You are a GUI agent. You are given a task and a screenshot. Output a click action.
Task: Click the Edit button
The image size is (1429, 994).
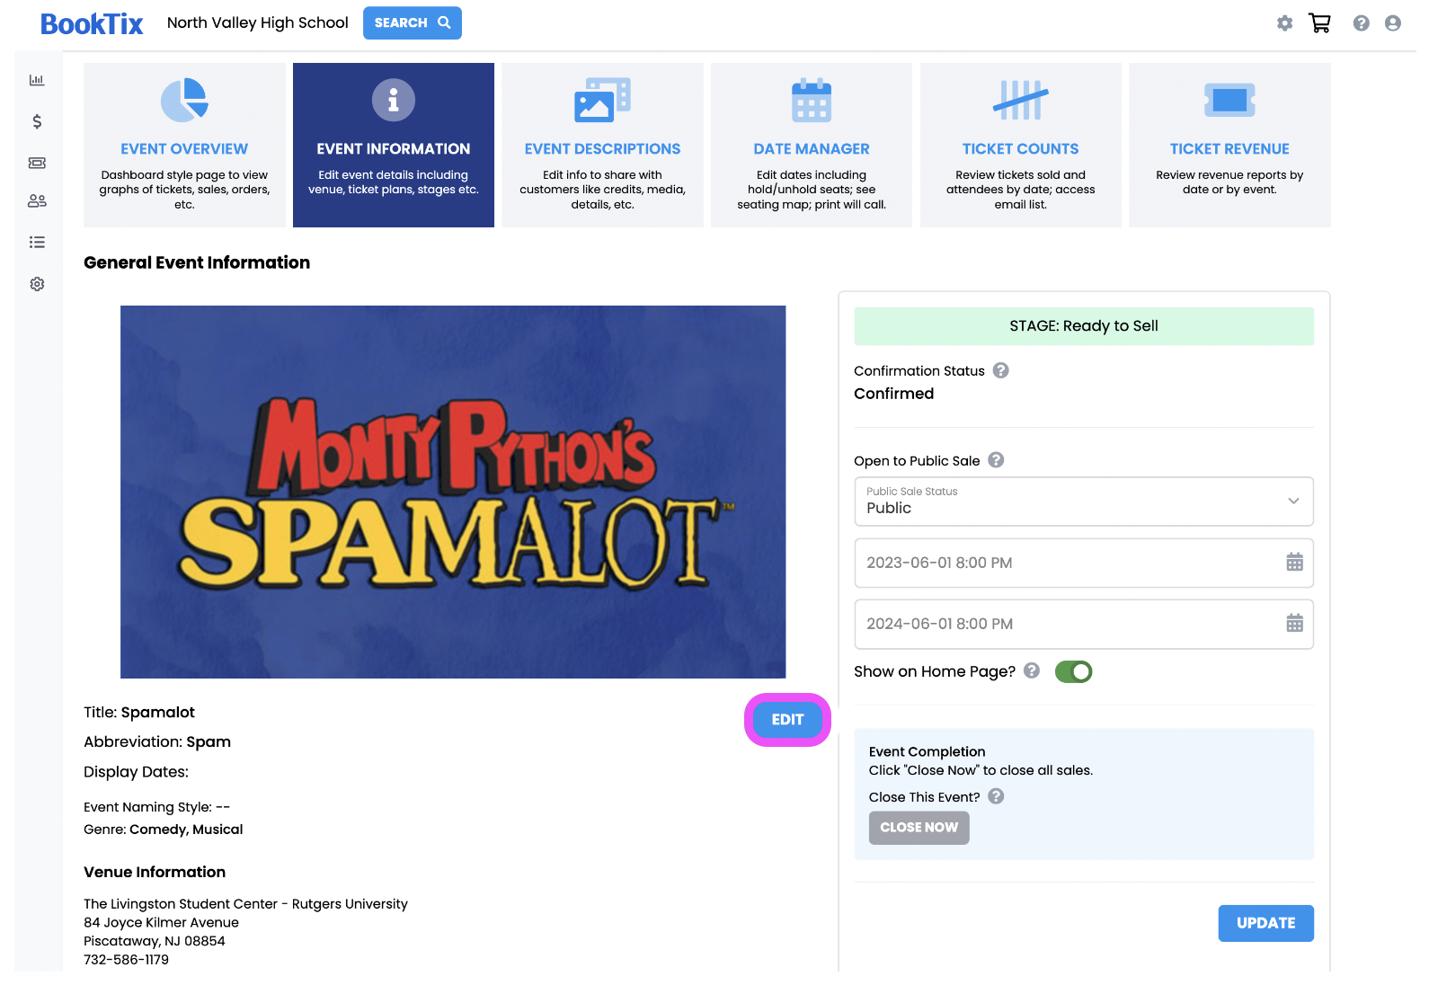click(787, 720)
